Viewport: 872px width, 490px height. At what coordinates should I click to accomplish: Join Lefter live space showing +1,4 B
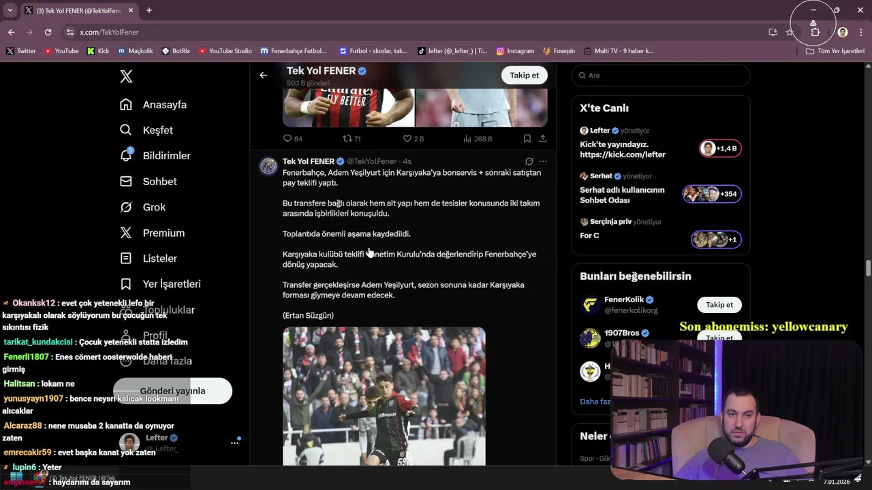pyautogui.click(x=720, y=148)
